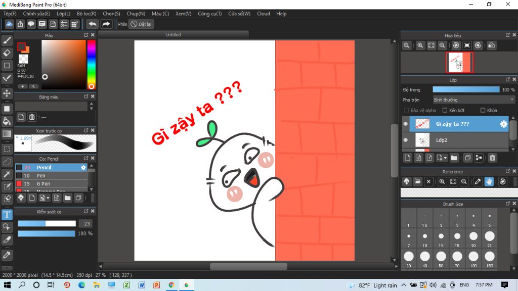Viewport: 518px width, 291px height.
Task: Toggle transparent color swatch
Action: tap(23, 59)
